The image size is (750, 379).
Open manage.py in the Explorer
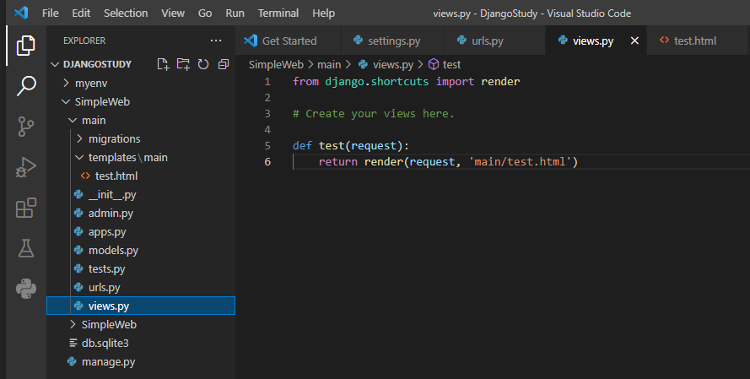coord(141,362)
